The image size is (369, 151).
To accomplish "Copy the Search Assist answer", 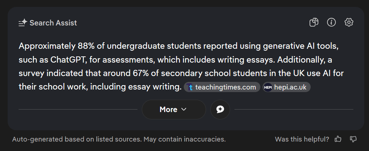I will click(314, 23).
